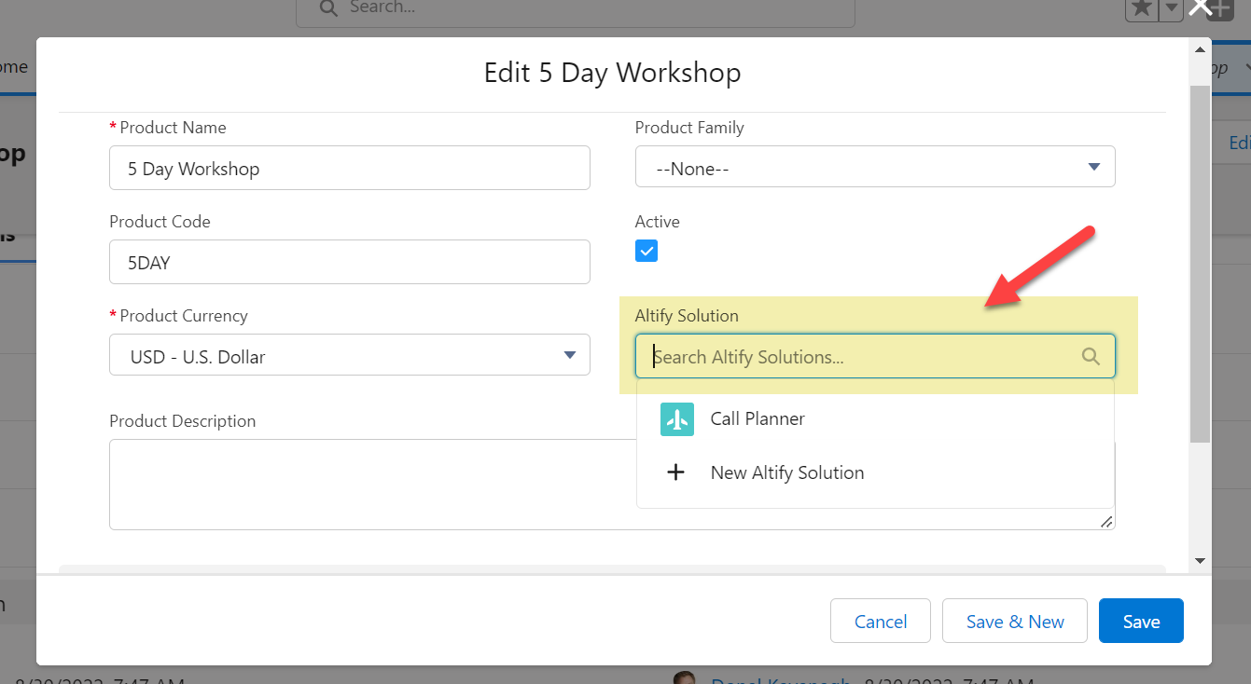This screenshot has width=1251, height=684.
Task: Click the Call Planner airplane icon
Action: point(677,419)
